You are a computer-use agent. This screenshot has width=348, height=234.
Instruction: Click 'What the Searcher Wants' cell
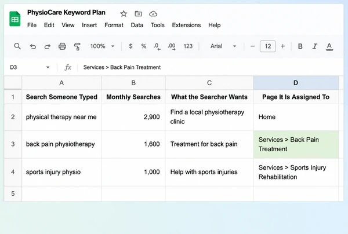click(x=209, y=97)
